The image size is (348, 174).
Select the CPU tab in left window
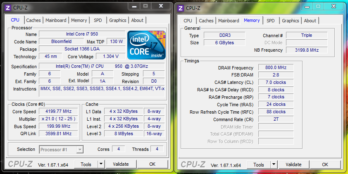(x=15, y=20)
